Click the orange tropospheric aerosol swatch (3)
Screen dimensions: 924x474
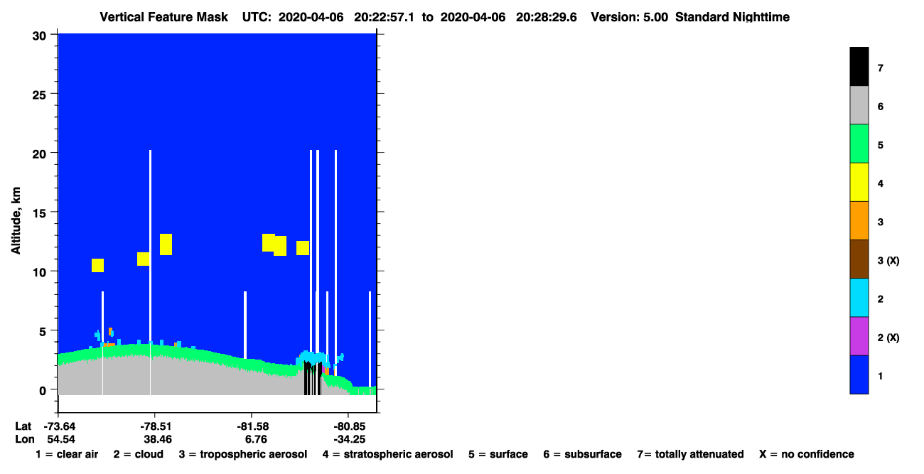pyautogui.click(x=859, y=220)
